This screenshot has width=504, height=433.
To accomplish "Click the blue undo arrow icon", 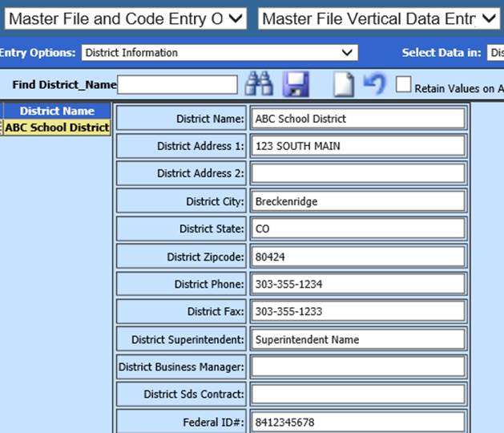I will click(374, 84).
